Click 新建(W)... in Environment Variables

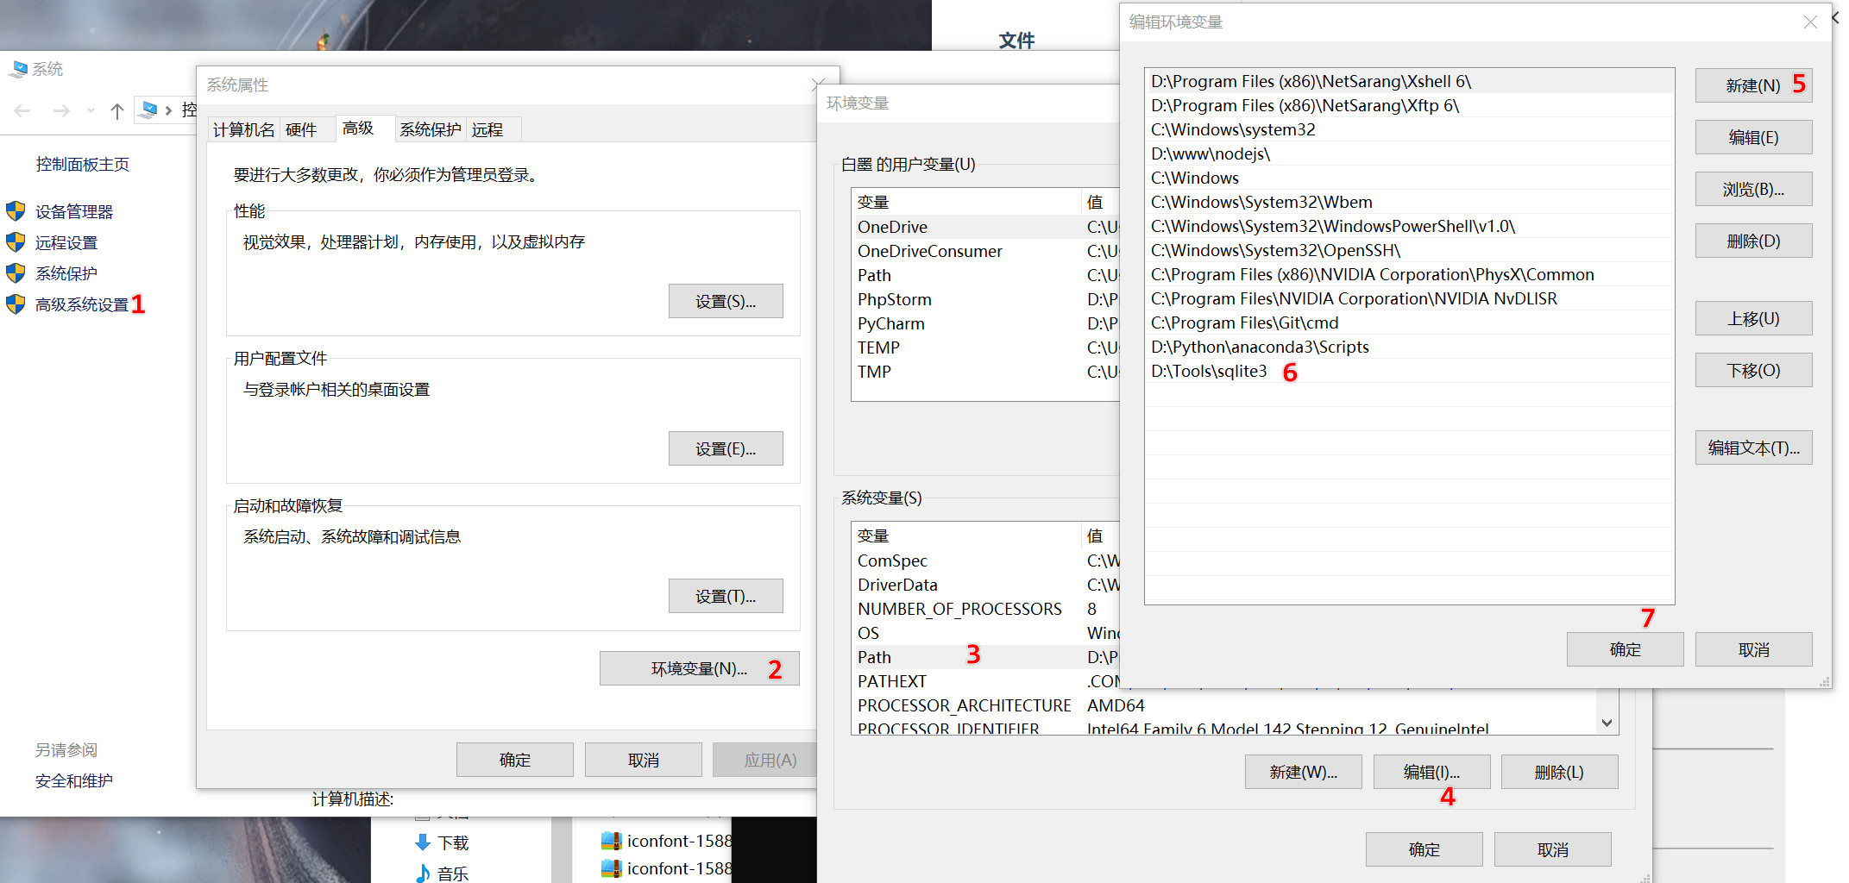tap(1303, 772)
